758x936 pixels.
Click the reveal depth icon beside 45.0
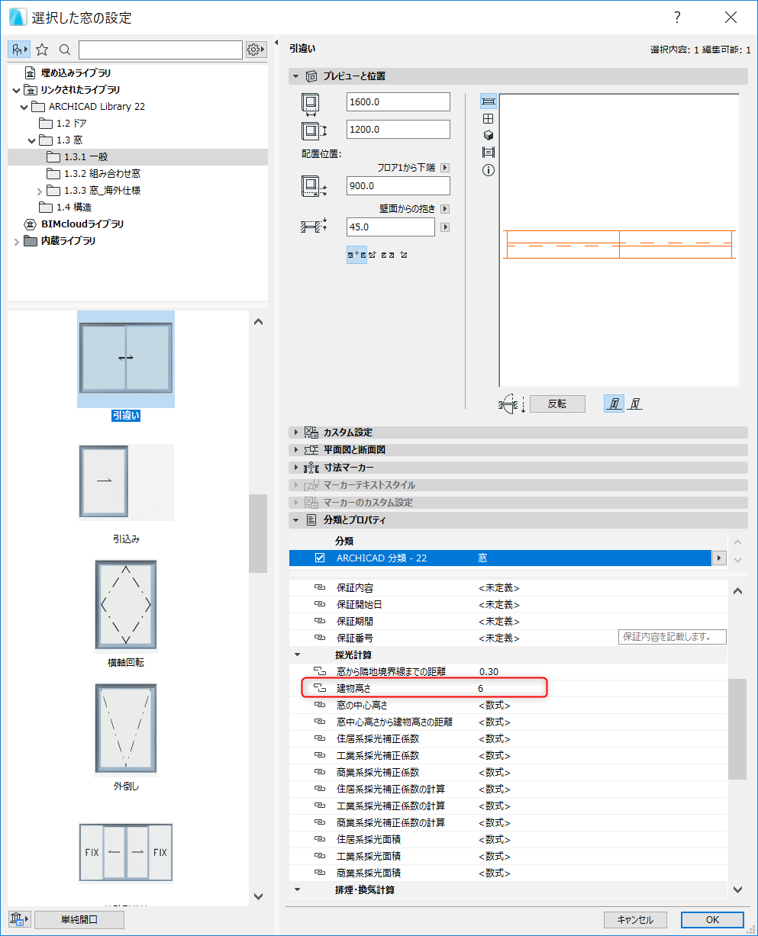click(314, 227)
